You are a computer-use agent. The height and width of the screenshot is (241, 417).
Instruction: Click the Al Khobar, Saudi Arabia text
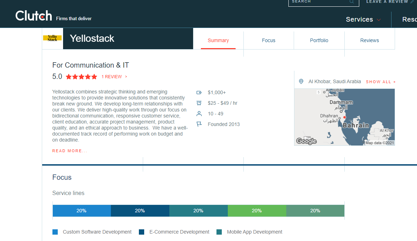(x=334, y=82)
